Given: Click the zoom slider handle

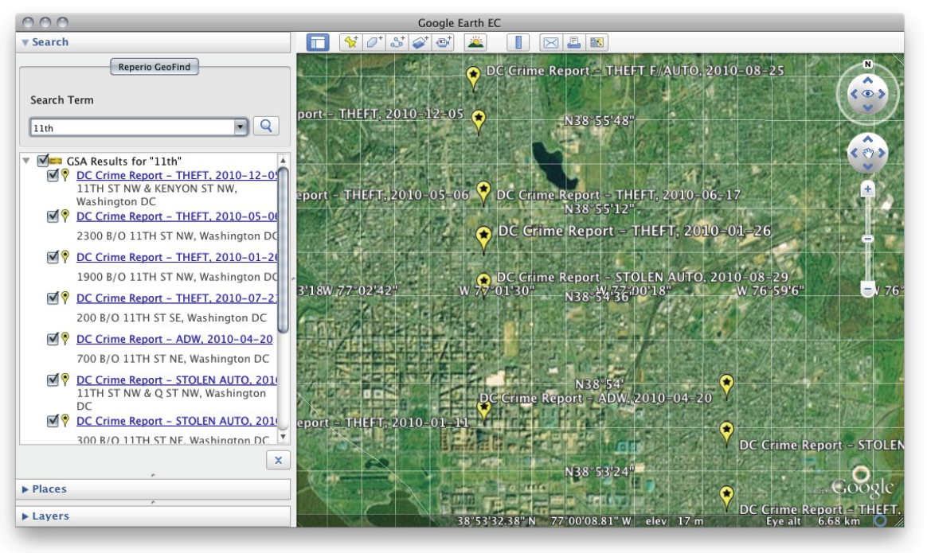Looking at the screenshot, I should (867, 240).
